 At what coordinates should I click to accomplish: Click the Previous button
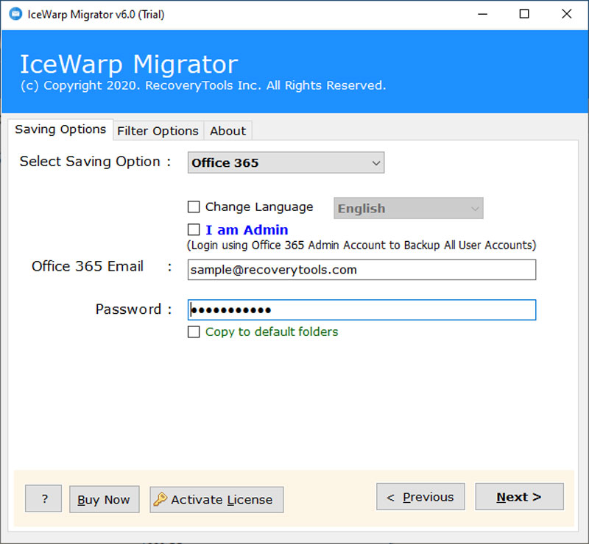click(420, 497)
